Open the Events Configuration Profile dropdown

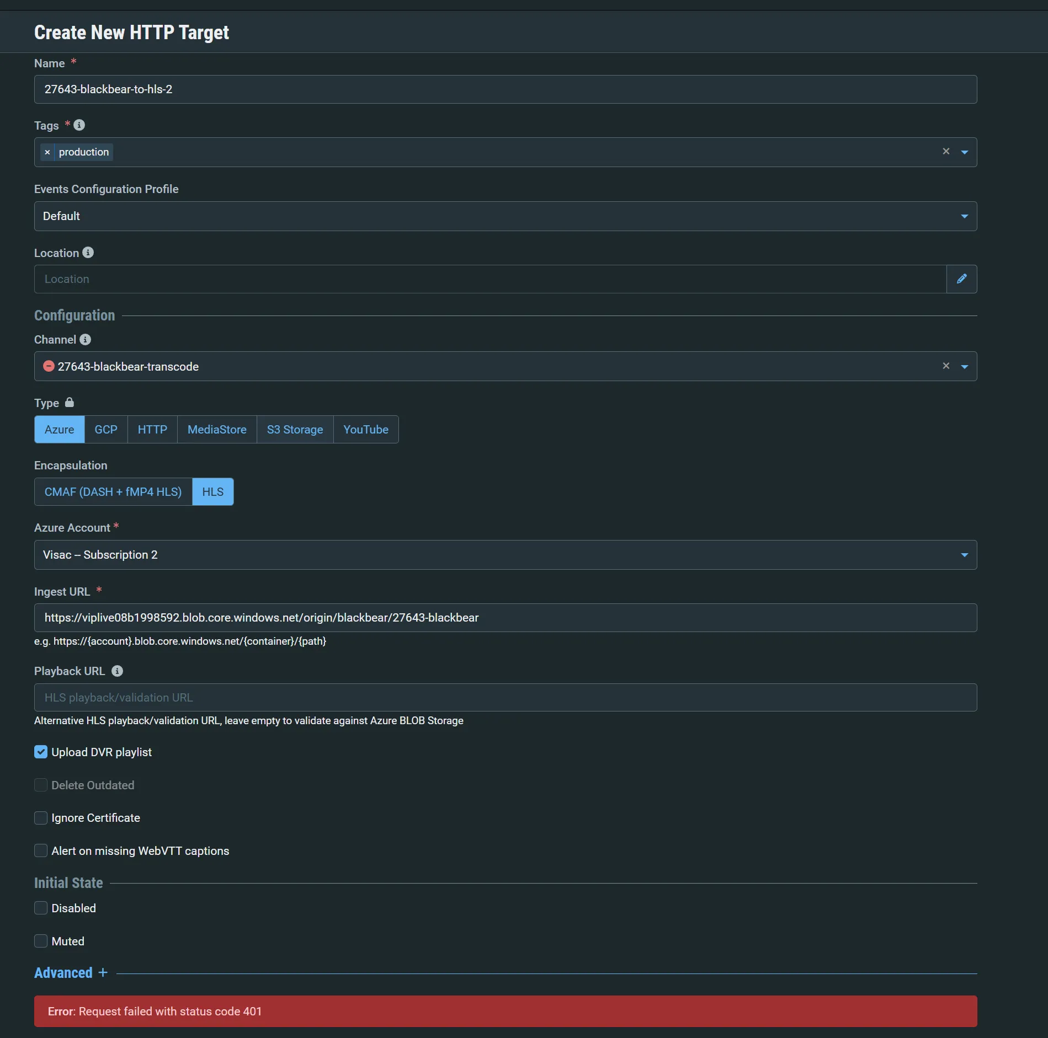[x=506, y=216]
